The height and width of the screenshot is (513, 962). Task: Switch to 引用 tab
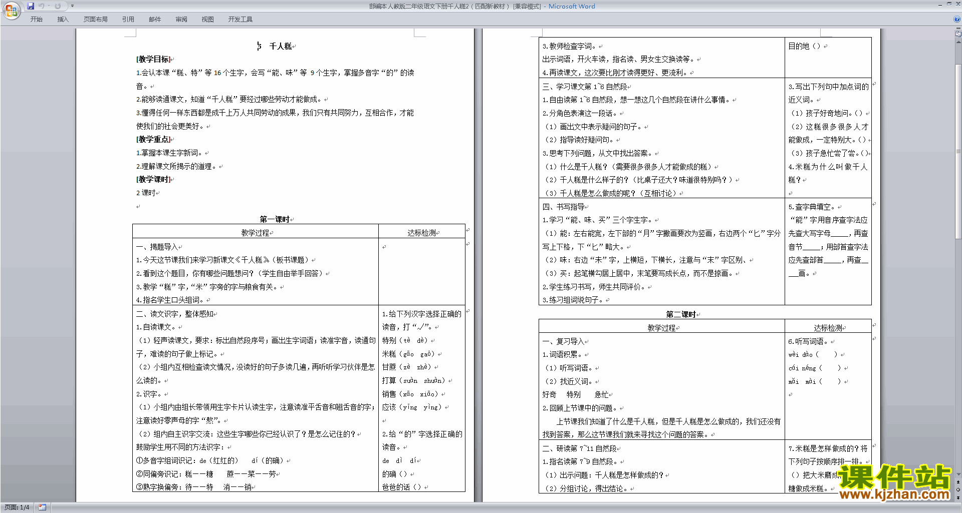[x=128, y=19]
